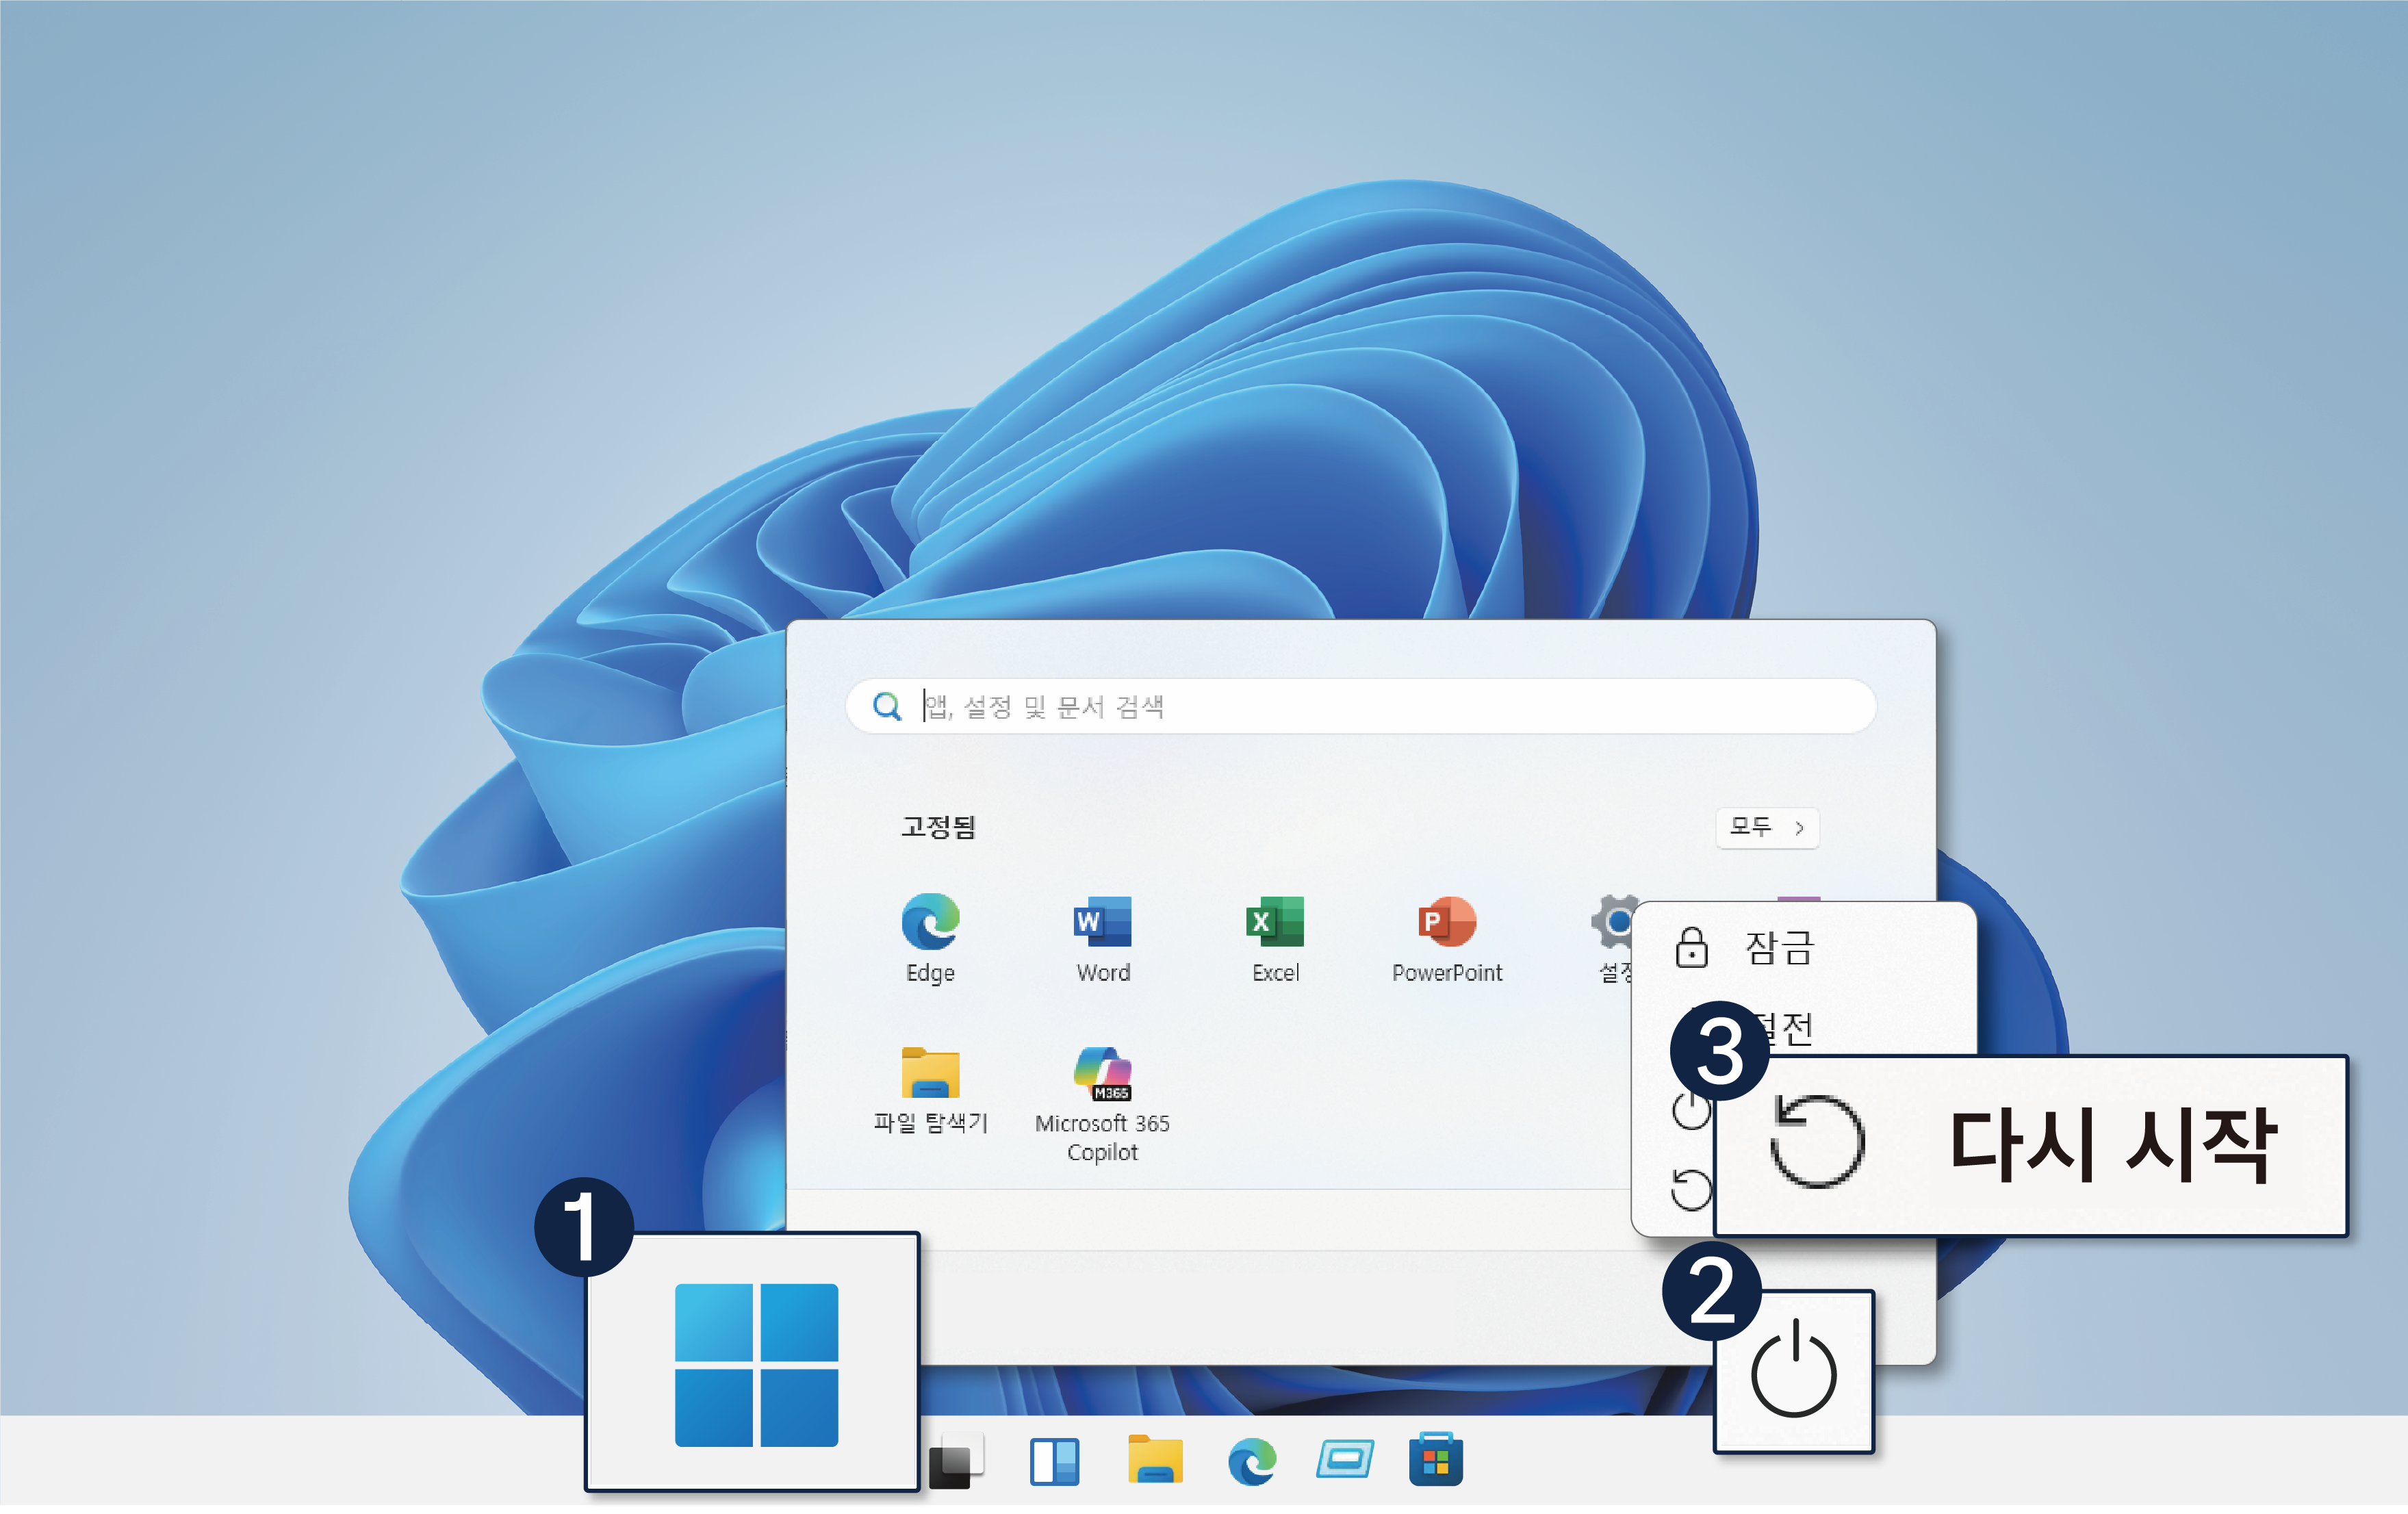Launch Microsoft 365 Copilot app
This screenshot has width=2408, height=1514.
1102,1073
